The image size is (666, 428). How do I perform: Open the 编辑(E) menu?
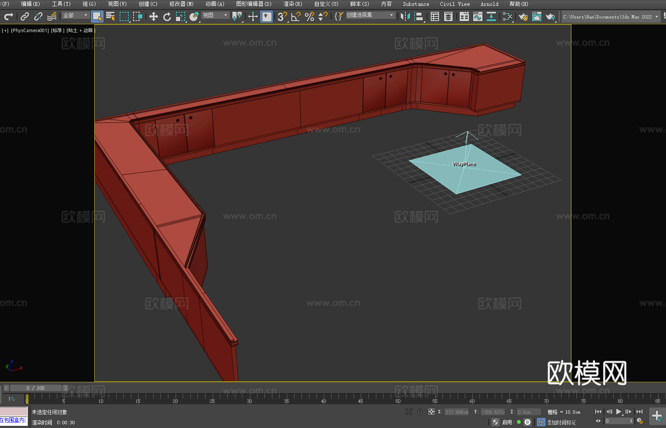point(30,4)
